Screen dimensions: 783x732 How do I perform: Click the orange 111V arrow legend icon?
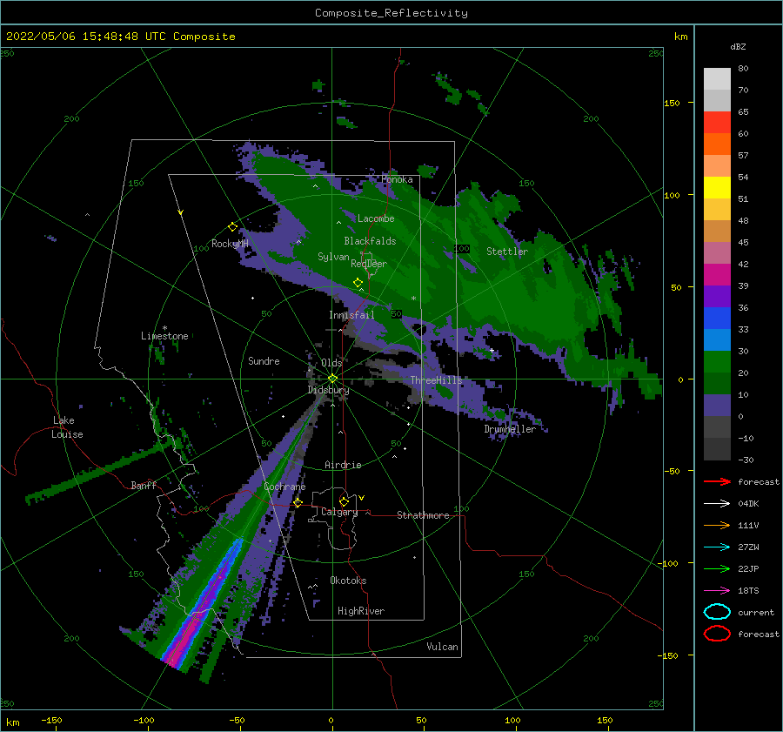pyautogui.click(x=717, y=525)
